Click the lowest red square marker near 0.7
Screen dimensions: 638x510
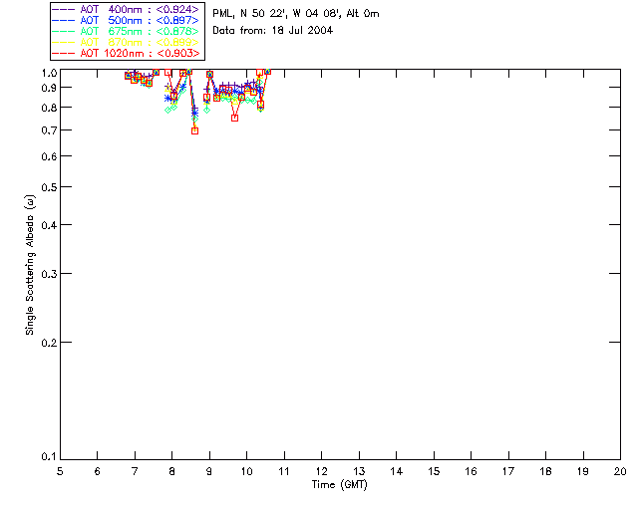pos(195,130)
